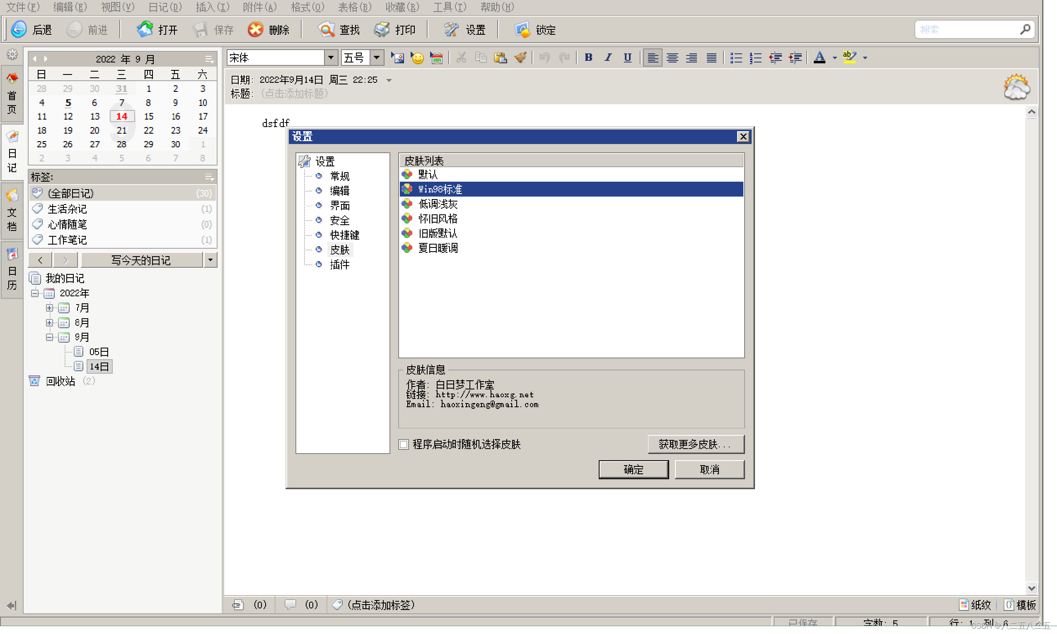The height and width of the screenshot is (634, 1057).
Task: Click the font color A swatch
Action: click(x=819, y=58)
